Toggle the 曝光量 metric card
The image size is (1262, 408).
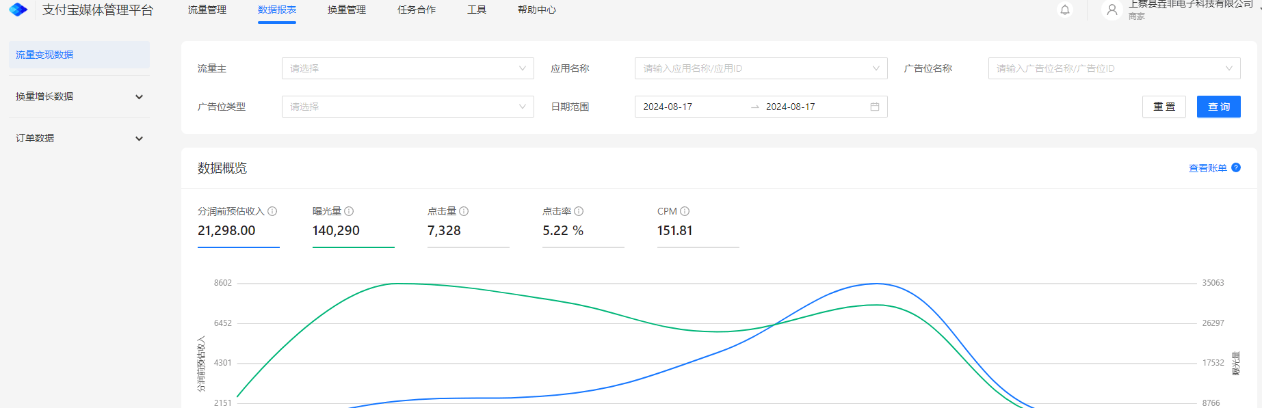pyautogui.click(x=353, y=223)
